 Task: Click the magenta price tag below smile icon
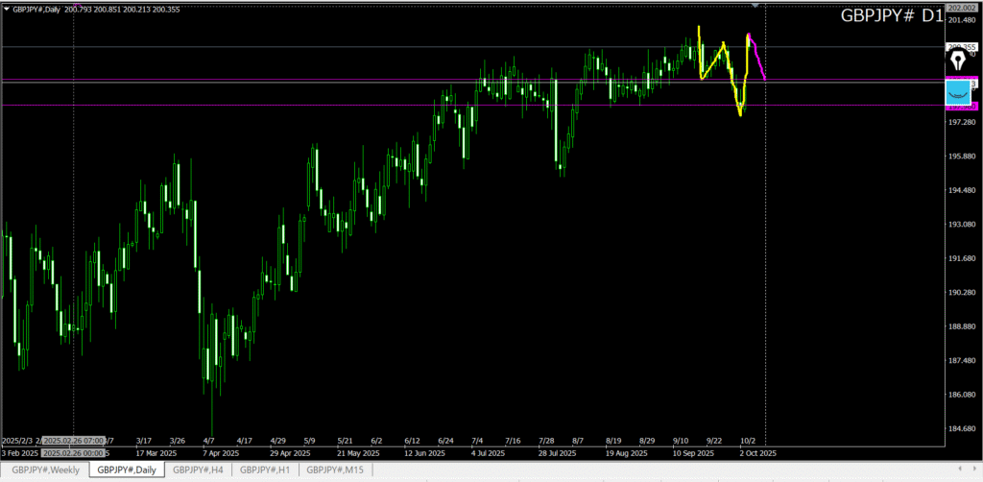(961, 106)
